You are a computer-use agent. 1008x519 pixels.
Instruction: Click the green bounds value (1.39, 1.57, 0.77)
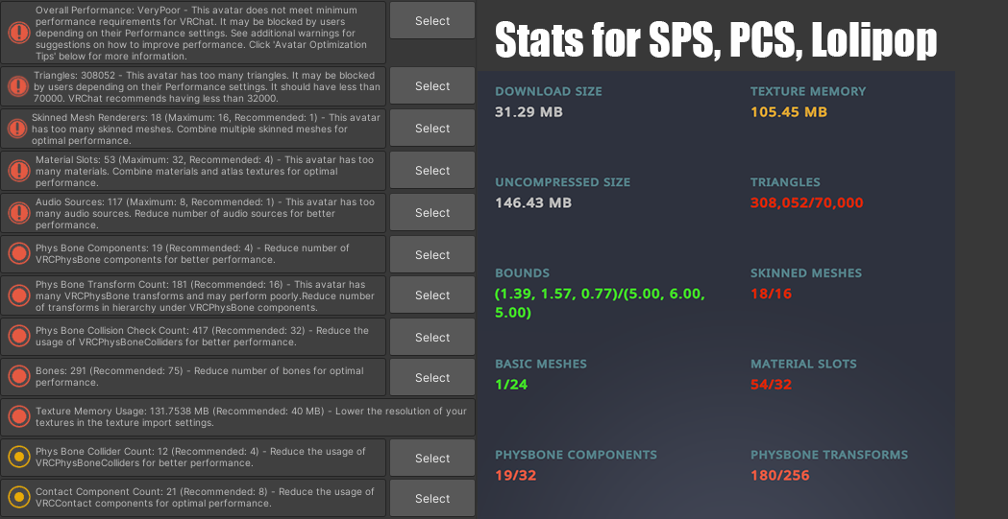pyautogui.click(x=600, y=303)
